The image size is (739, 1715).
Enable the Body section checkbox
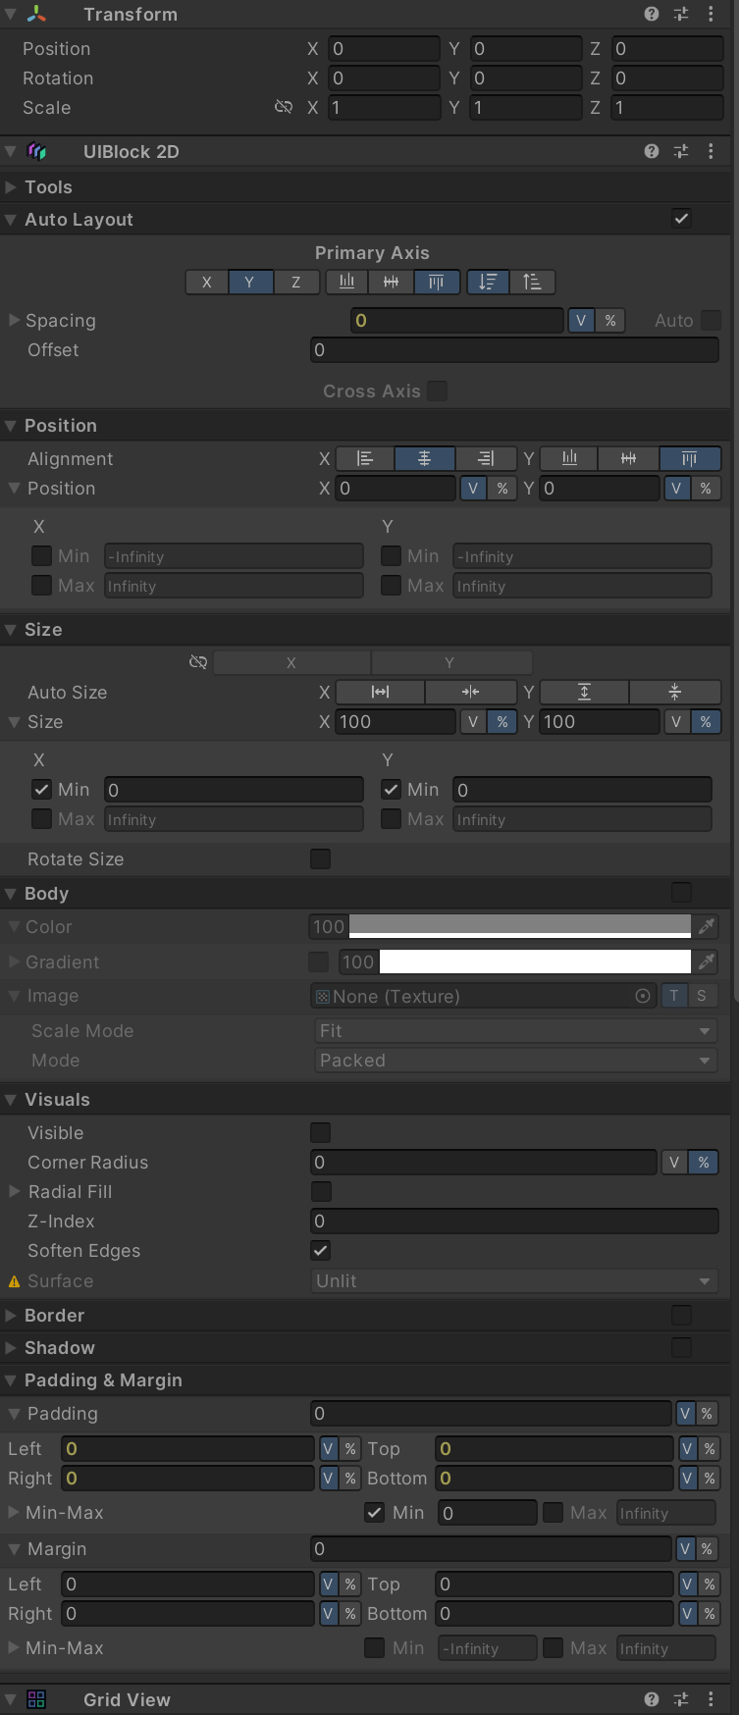point(681,892)
